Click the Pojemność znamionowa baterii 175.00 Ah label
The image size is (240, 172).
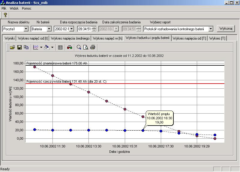tap(57, 63)
